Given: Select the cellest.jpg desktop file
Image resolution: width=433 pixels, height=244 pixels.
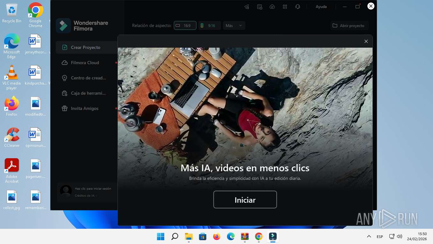Looking at the screenshot, I should 12,200.
